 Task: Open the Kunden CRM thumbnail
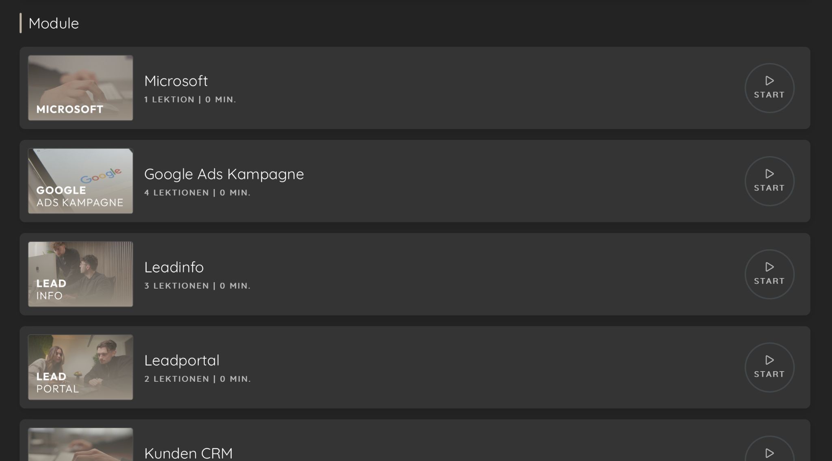pos(80,444)
